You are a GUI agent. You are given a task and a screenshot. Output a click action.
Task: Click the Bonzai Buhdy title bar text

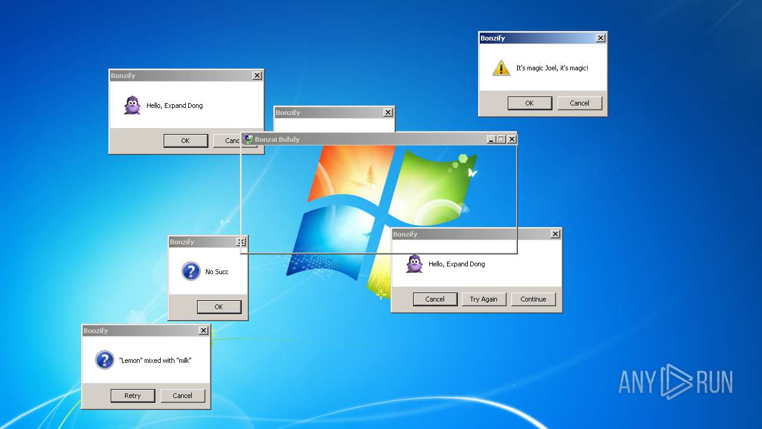click(277, 139)
